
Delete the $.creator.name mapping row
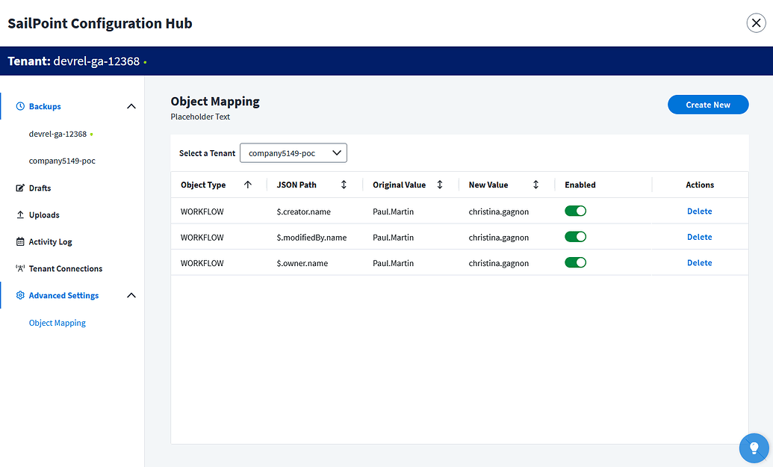[x=699, y=211]
